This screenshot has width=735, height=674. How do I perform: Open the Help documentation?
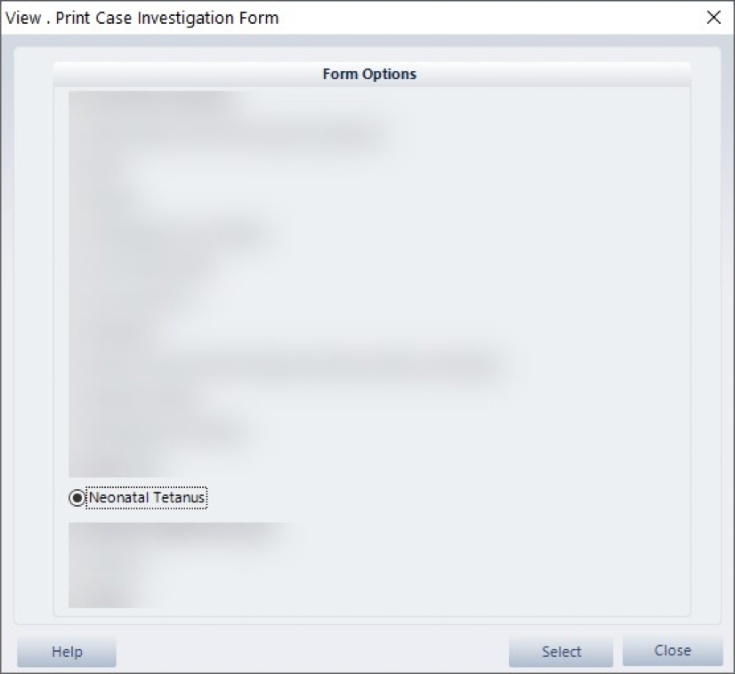click(x=67, y=652)
